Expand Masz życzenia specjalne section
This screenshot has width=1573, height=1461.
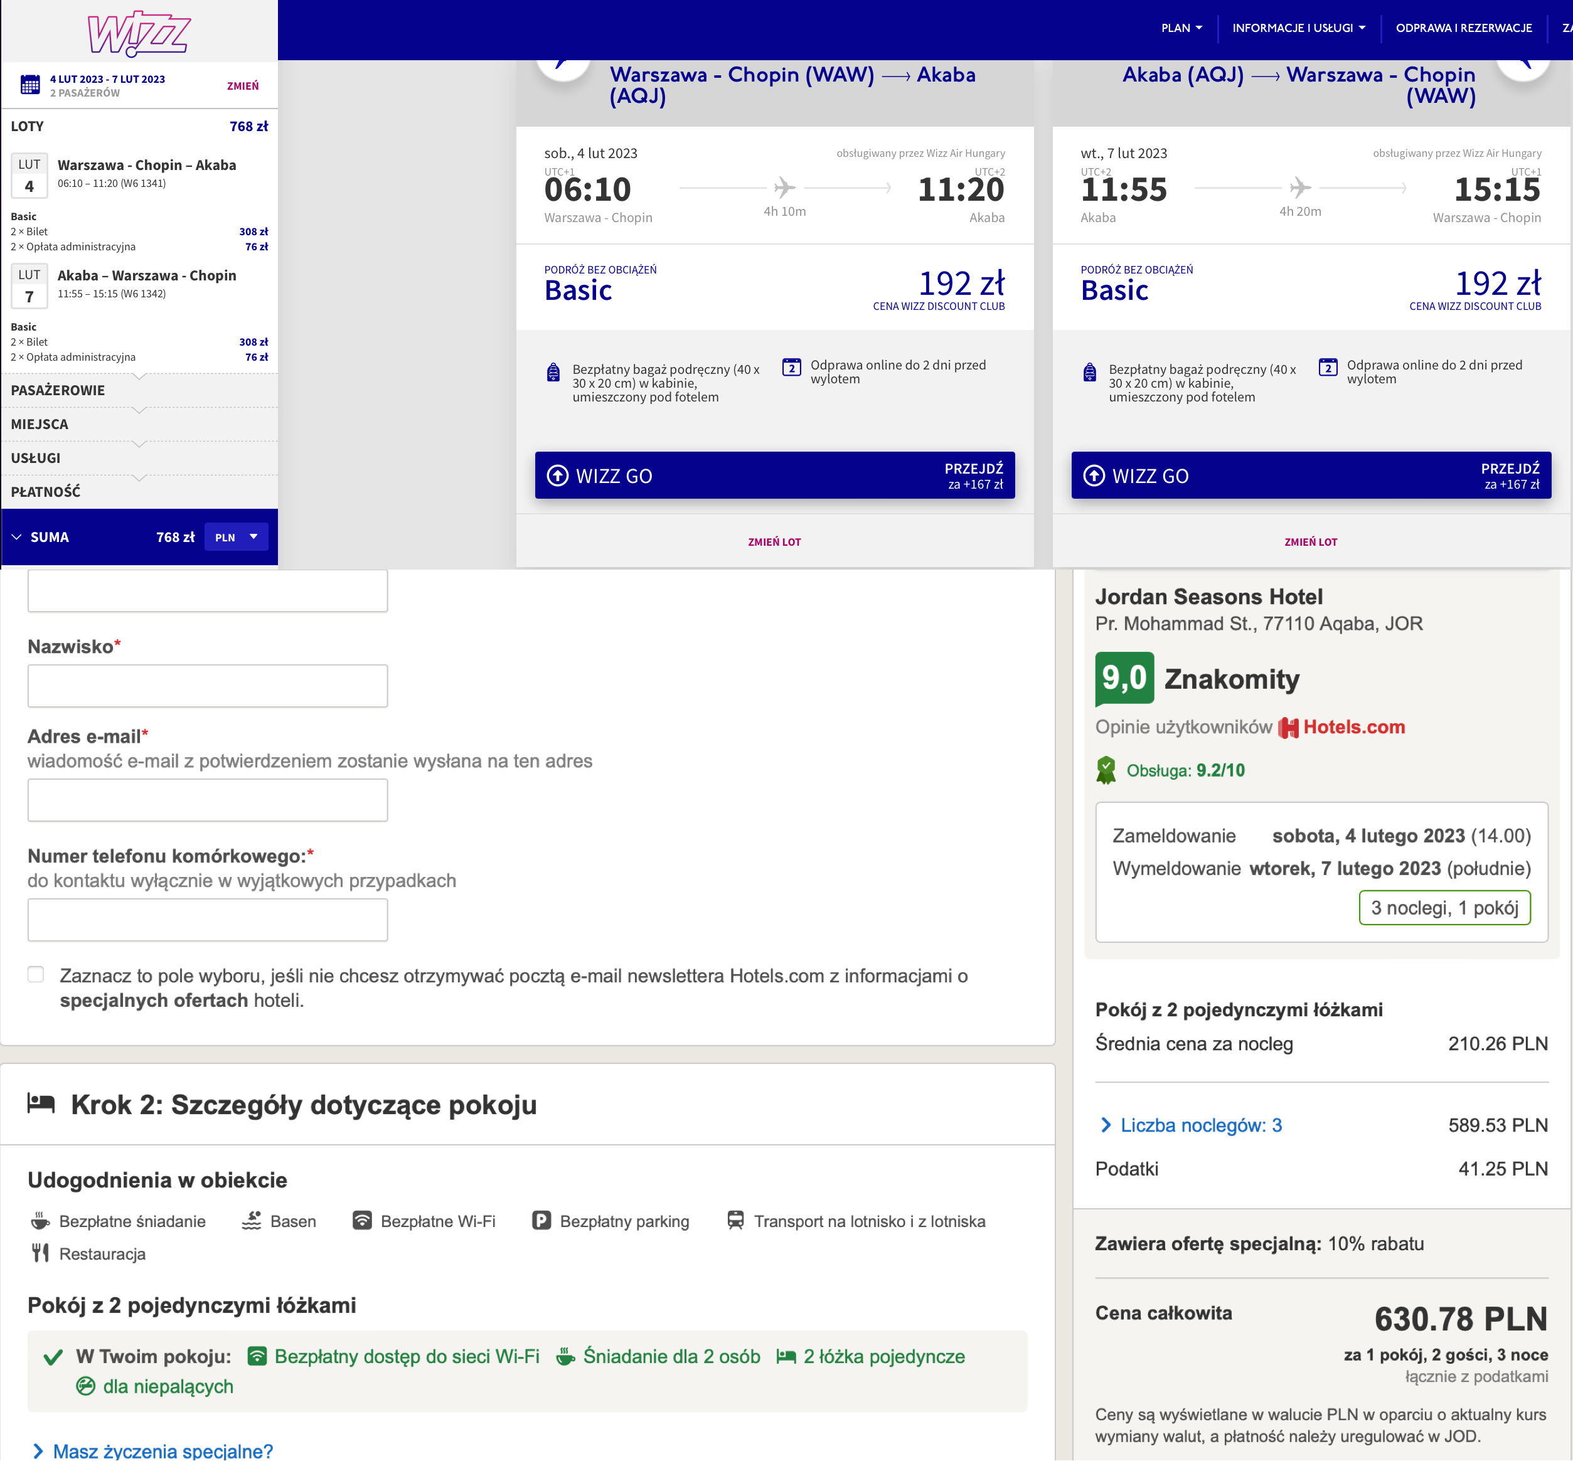point(152,1451)
